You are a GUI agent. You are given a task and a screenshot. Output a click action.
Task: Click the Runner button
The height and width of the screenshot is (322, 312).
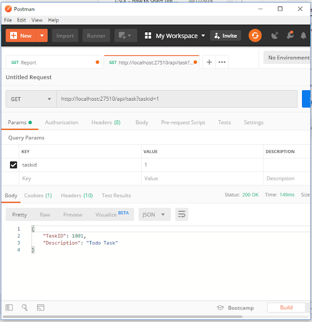[x=96, y=36]
